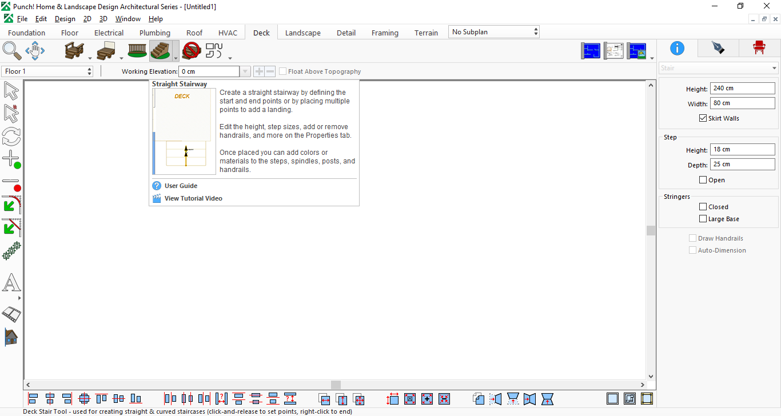The height and width of the screenshot is (416, 781).
Task: Select the arrow selection tool in left toolbar
Action: click(x=11, y=90)
